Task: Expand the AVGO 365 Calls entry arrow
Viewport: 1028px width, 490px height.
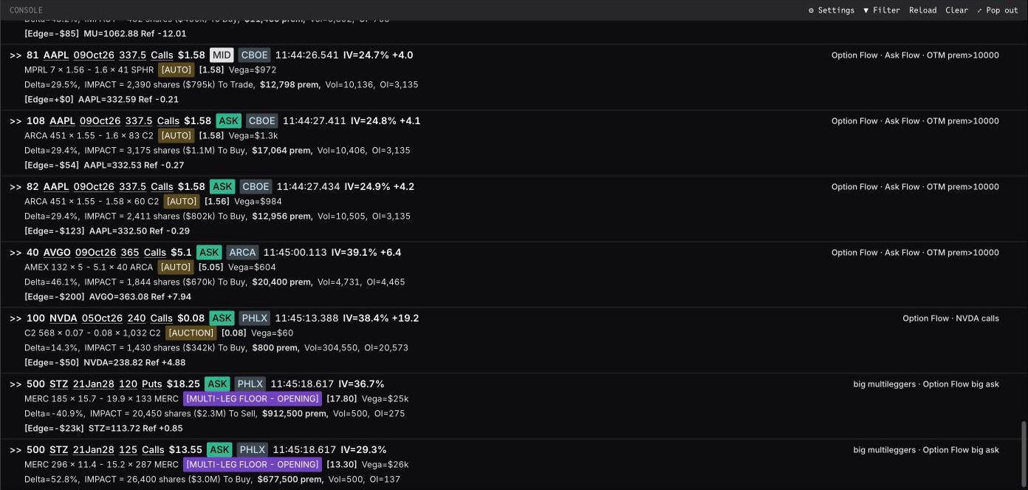Action: click(x=16, y=253)
